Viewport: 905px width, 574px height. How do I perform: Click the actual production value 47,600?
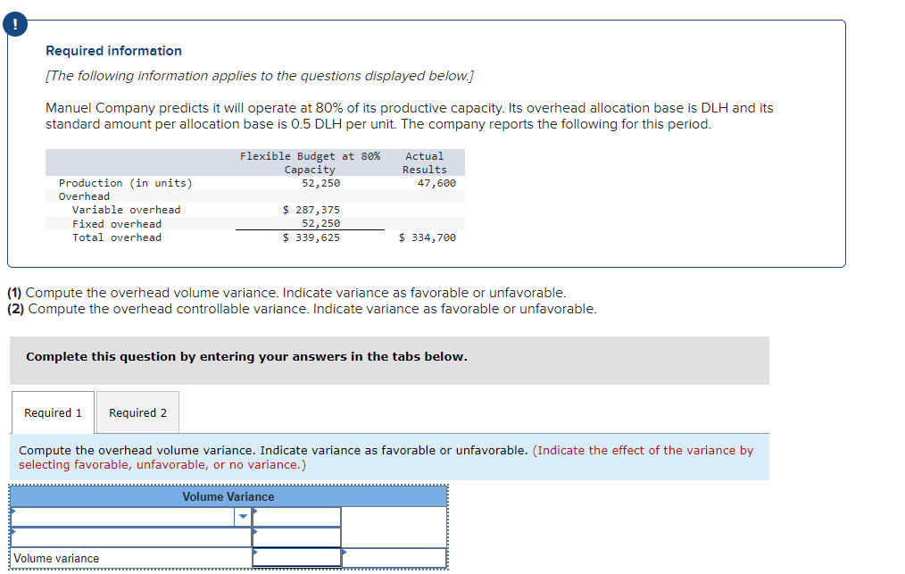point(436,183)
